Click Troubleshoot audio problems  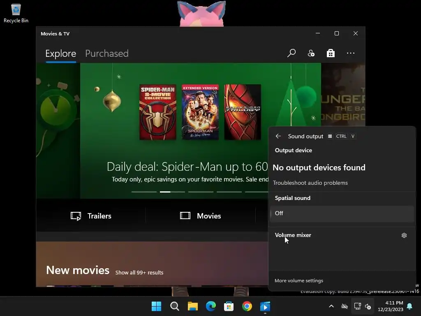pos(310,183)
